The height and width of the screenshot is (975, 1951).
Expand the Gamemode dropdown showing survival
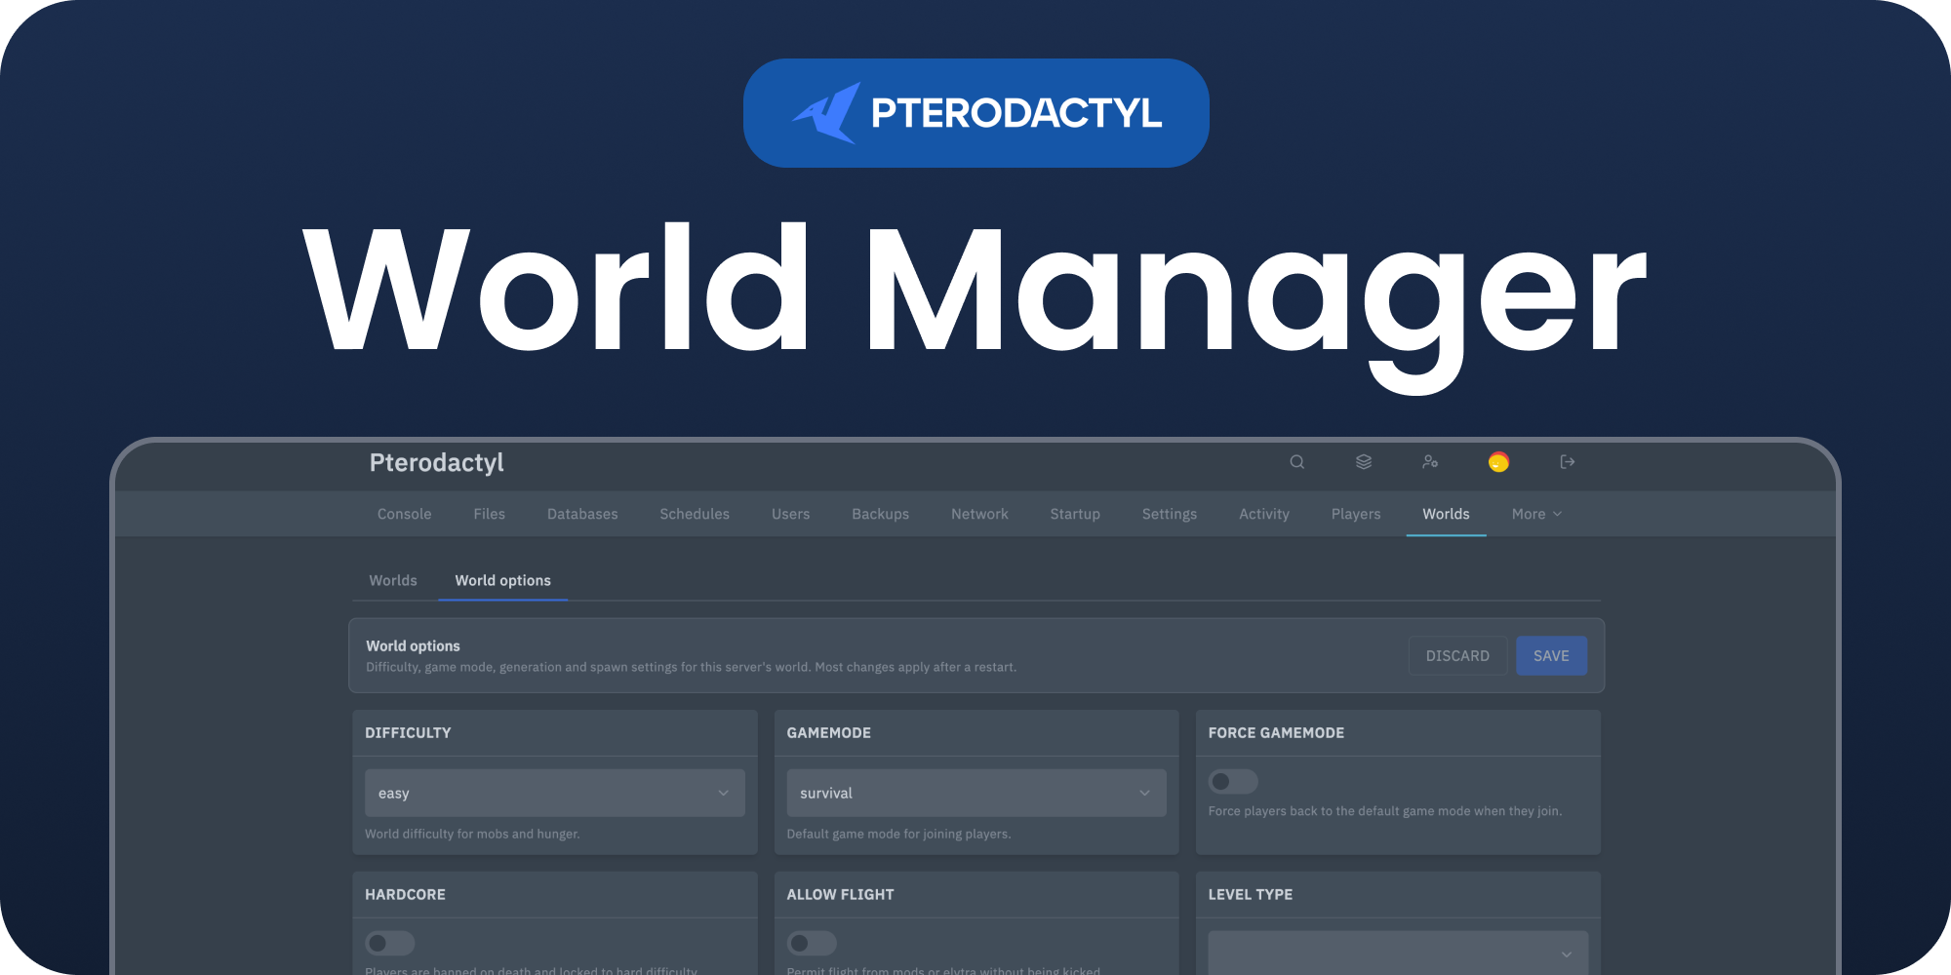tap(976, 793)
